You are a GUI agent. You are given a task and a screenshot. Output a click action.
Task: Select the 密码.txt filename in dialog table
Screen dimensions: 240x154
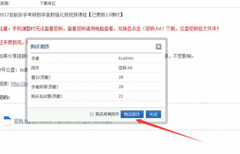(x=126, y=67)
